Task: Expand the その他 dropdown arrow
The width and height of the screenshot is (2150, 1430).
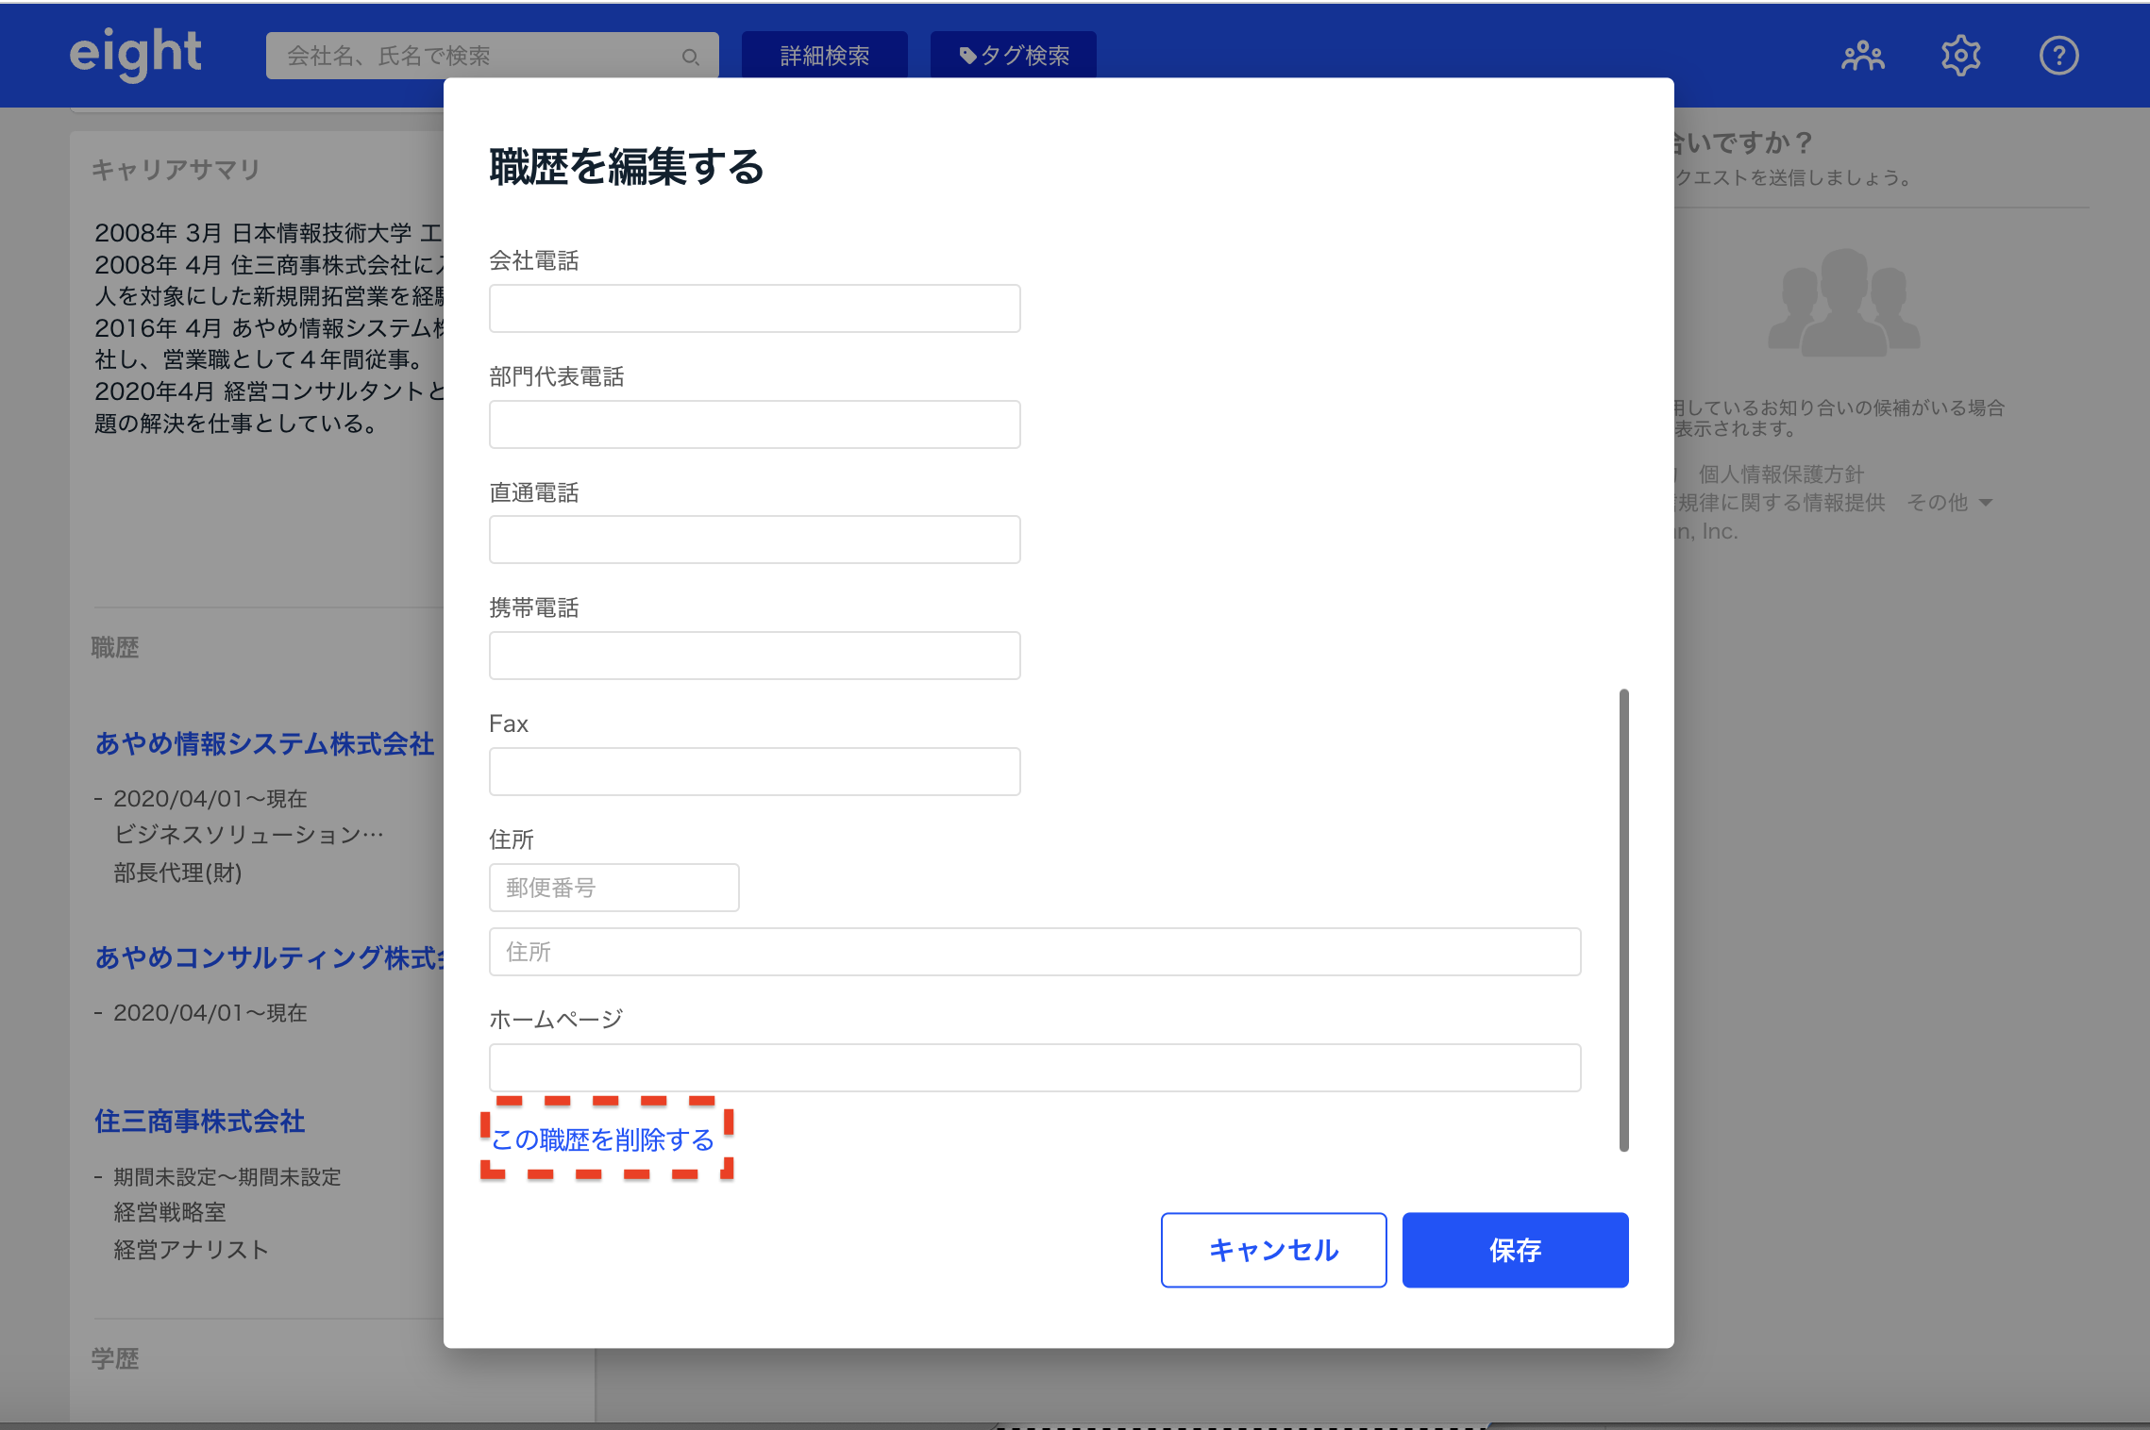Action: point(1986,503)
